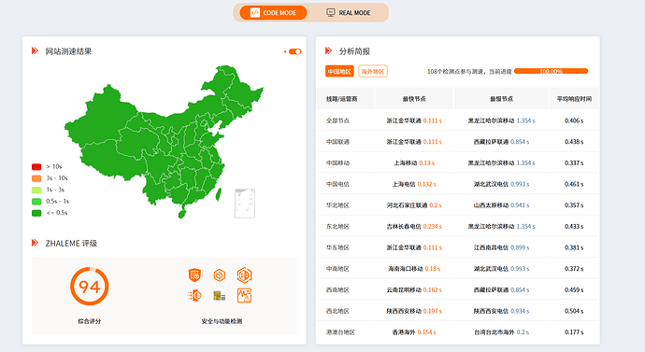Switch to REAL MODE
Screen dimensions: 645x352
[x=349, y=13]
